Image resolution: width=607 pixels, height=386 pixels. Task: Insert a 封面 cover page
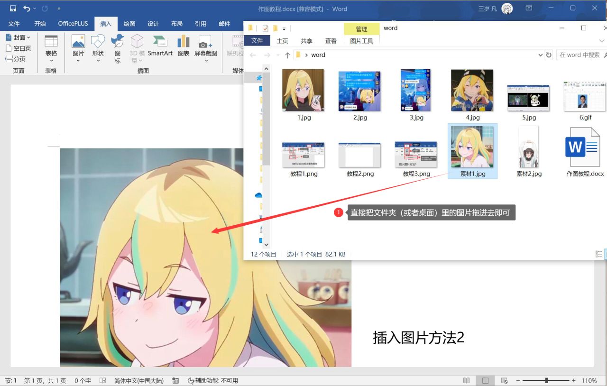[x=18, y=37]
